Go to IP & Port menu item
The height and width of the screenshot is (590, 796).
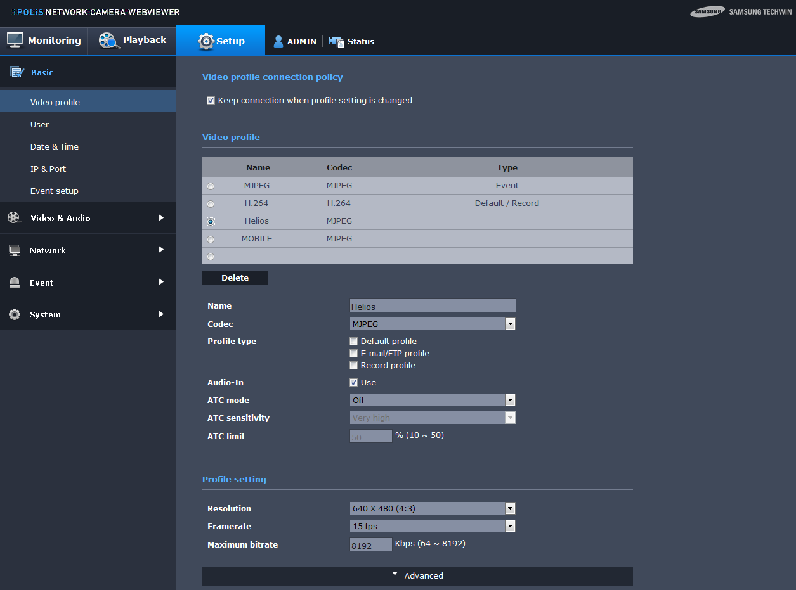tap(48, 169)
